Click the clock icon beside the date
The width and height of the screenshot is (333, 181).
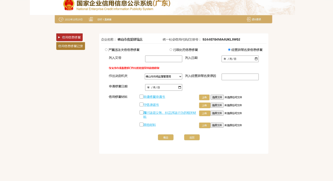click(61, 19)
